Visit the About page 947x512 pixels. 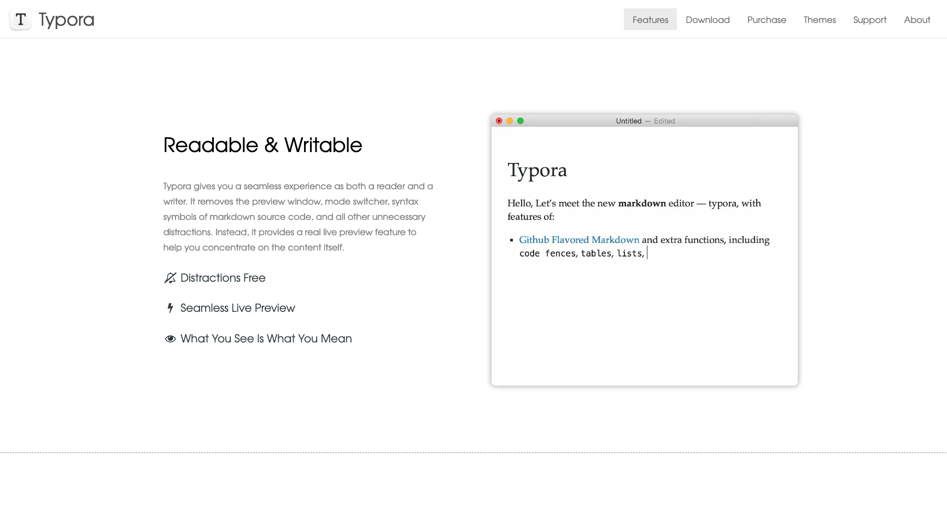[917, 20]
